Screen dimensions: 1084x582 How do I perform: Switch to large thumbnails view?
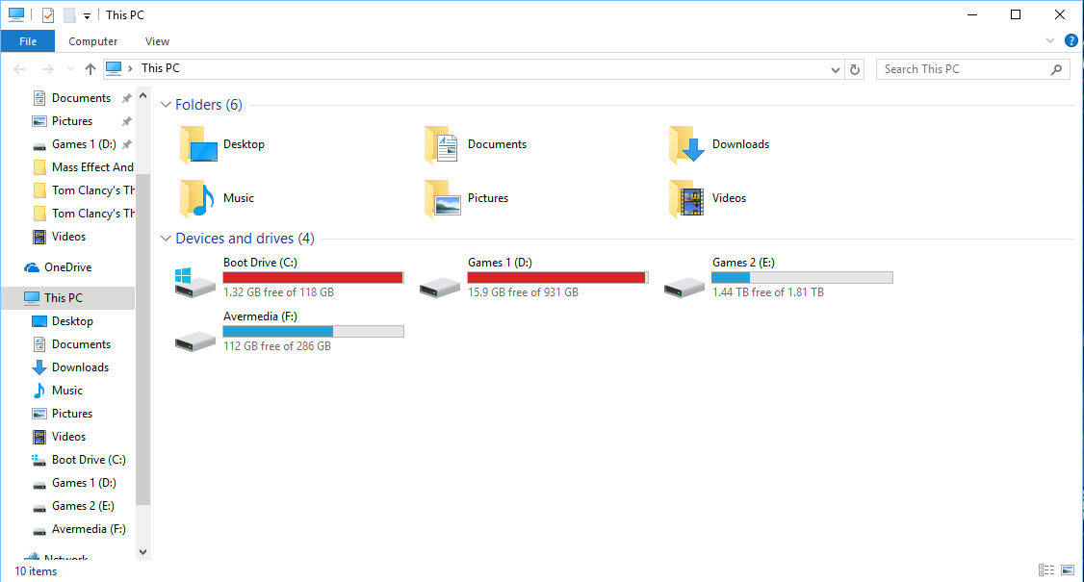pos(1069,570)
